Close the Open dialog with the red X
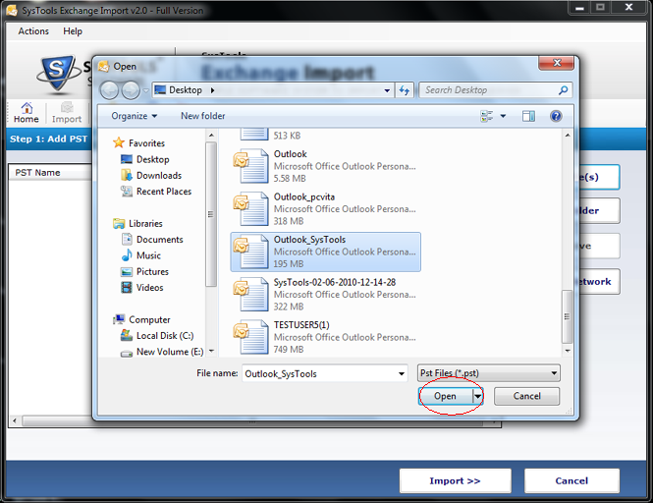This screenshot has height=503, width=653. pyautogui.click(x=557, y=63)
